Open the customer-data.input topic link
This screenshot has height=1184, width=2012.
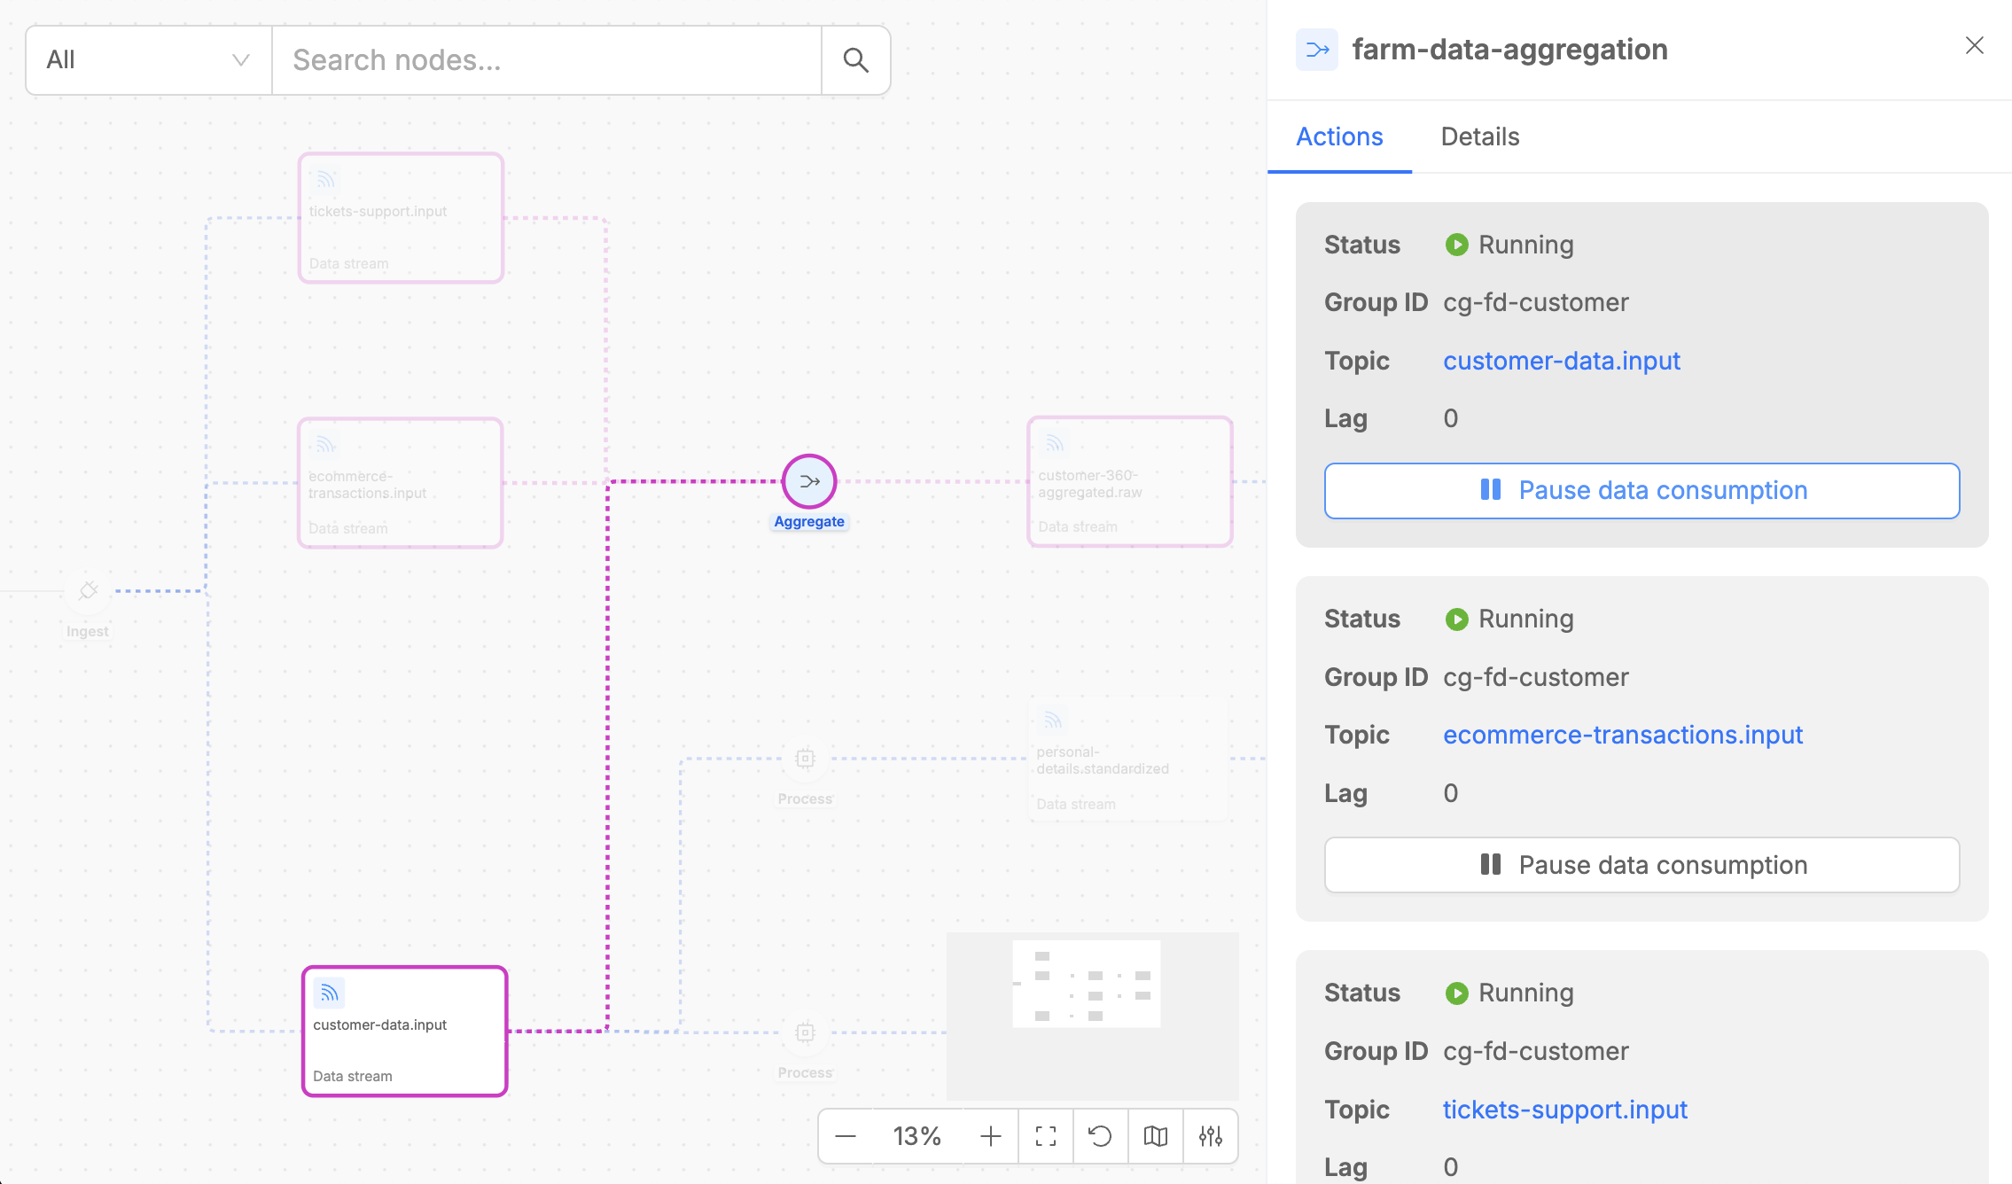pyautogui.click(x=1561, y=361)
